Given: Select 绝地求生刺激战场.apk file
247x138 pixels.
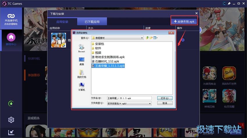Looking at the screenshot, I should [108, 57].
